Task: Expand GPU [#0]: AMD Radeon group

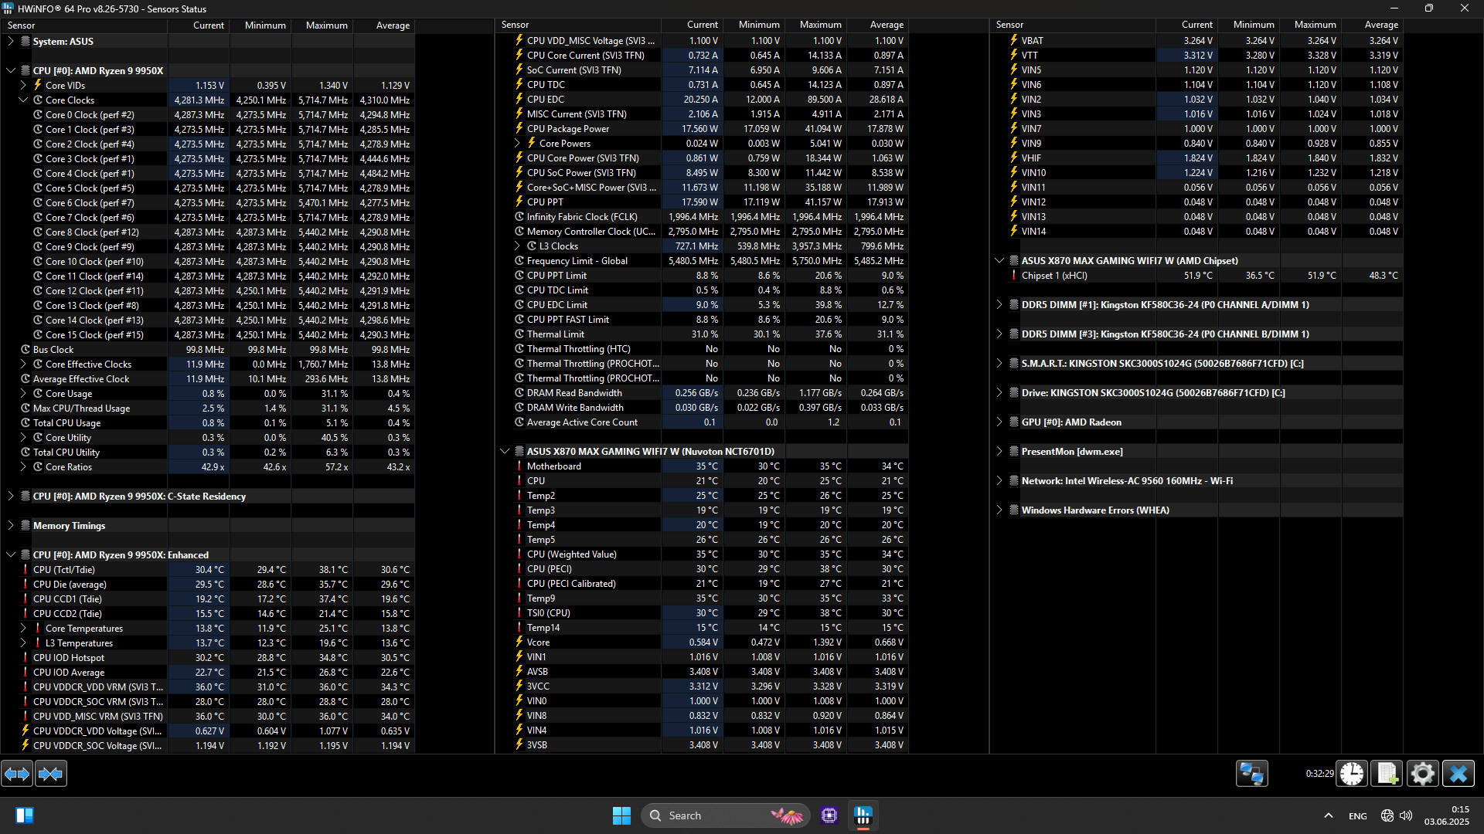Action: (x=999, y=422)
